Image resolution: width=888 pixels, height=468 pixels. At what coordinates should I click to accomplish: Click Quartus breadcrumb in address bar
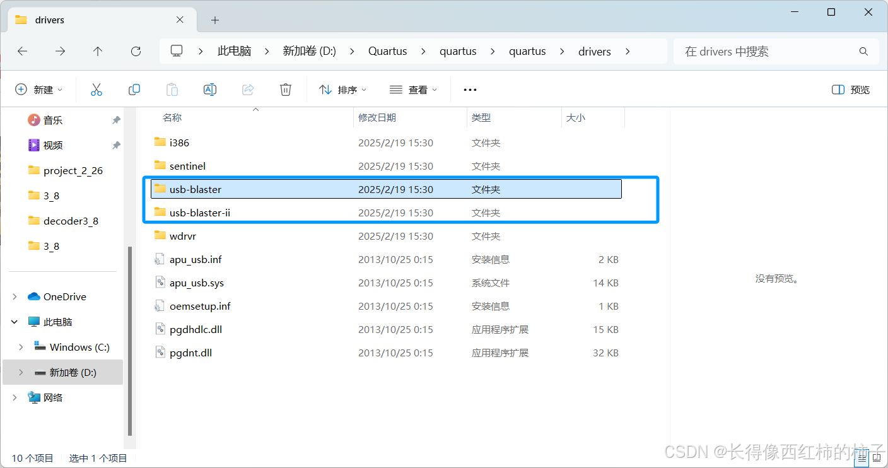(x=388, y=51)
